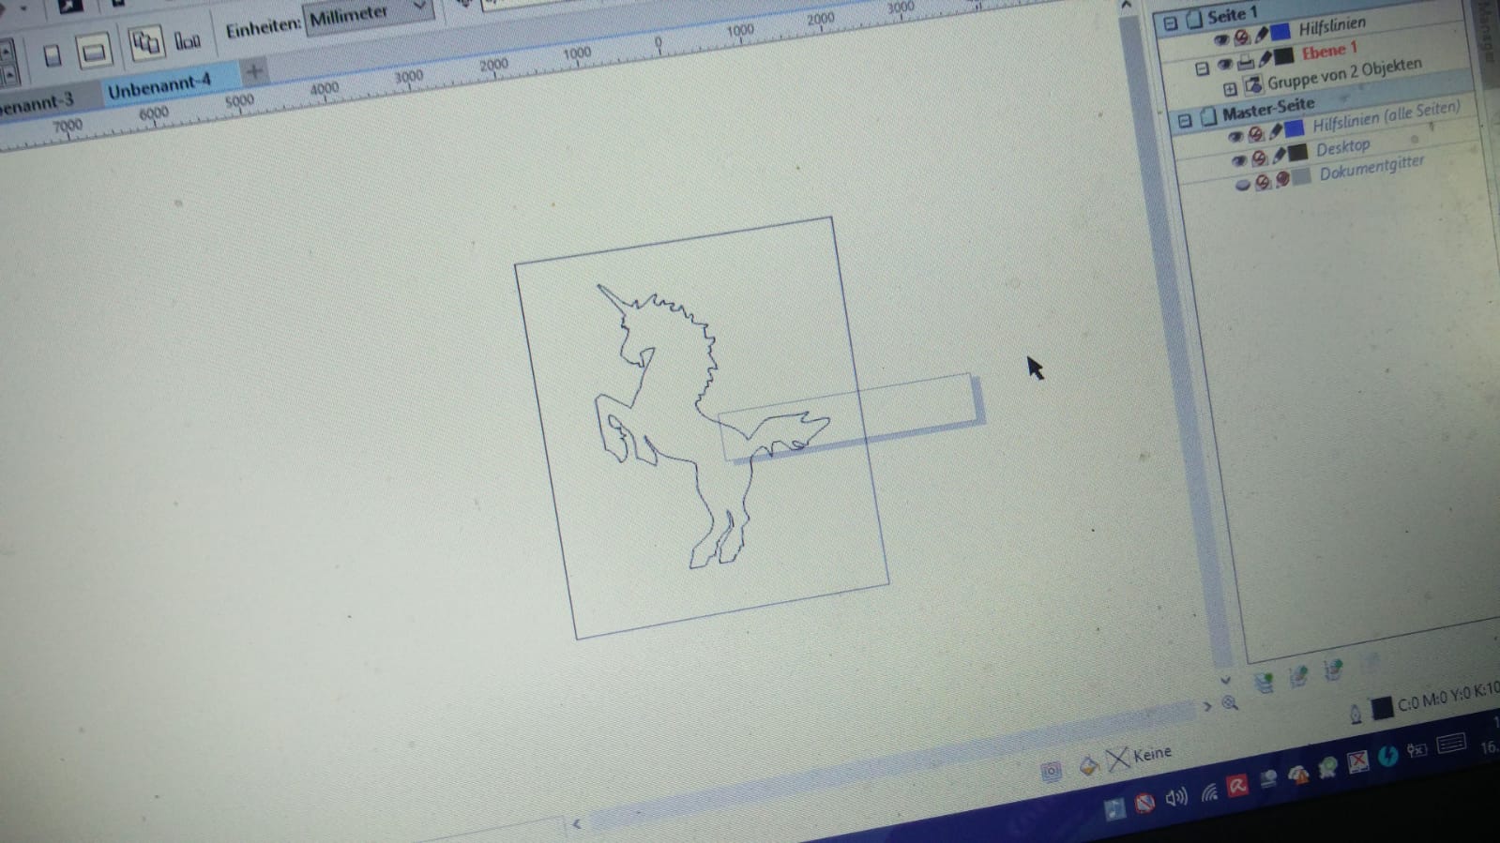Toggle printing for the Dokumentgitter layer
Viewport: 1500px width, 843px height.
click(1264, 181)
